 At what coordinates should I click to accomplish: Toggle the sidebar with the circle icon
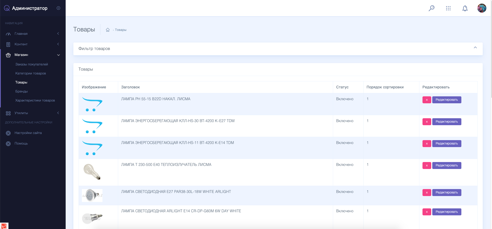(58, 8)
